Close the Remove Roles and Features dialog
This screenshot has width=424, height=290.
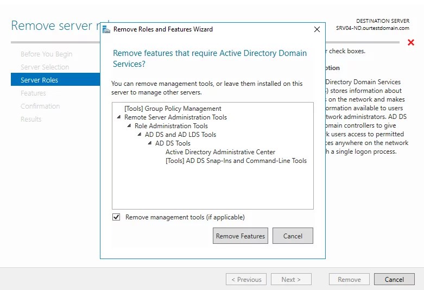tap(317, 29)
